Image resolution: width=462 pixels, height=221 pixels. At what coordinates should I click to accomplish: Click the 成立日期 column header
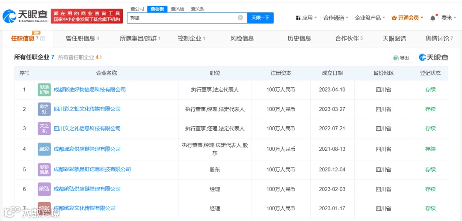tap(332, 73)
